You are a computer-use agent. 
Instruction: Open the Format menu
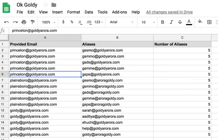click(x=74, y=12)
